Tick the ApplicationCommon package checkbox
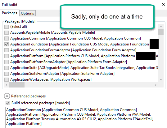This screenshot has height=128, width=167. click(7, 38)
